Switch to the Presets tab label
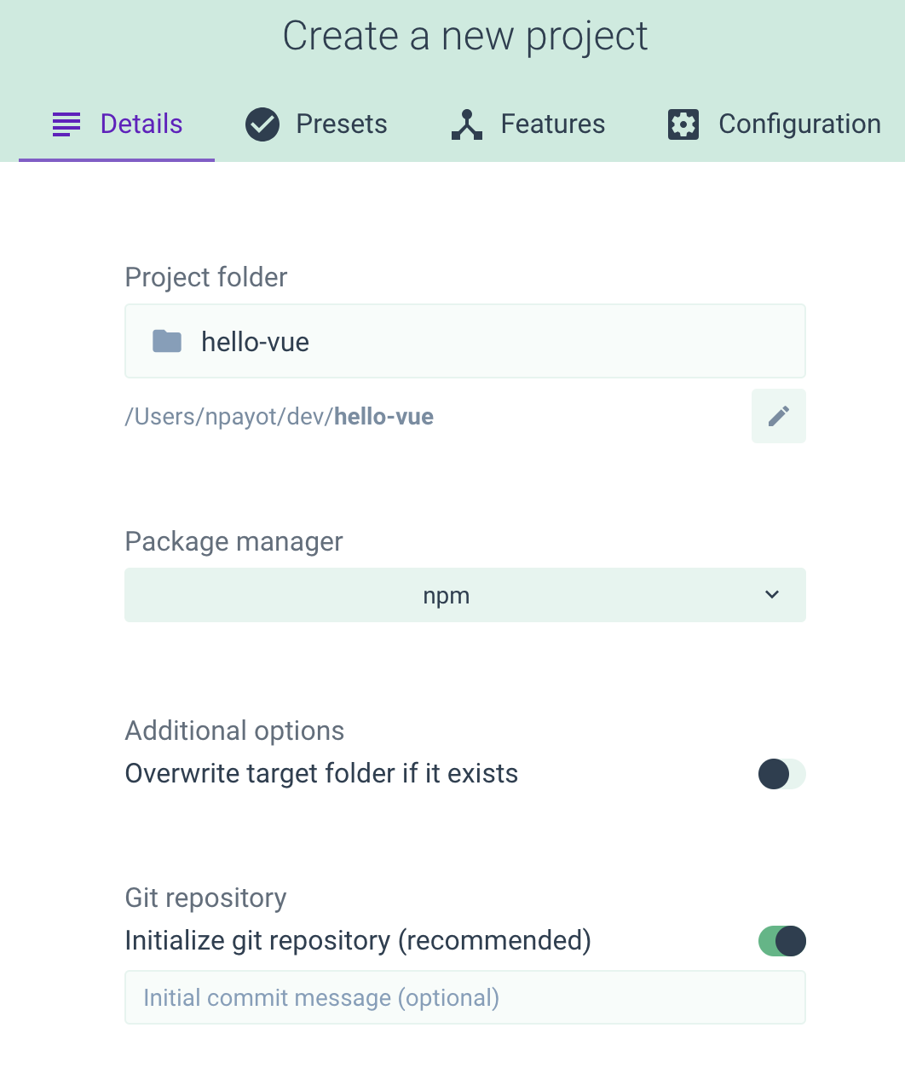The width and height of the screenshot is (905, 1074). 341,124
